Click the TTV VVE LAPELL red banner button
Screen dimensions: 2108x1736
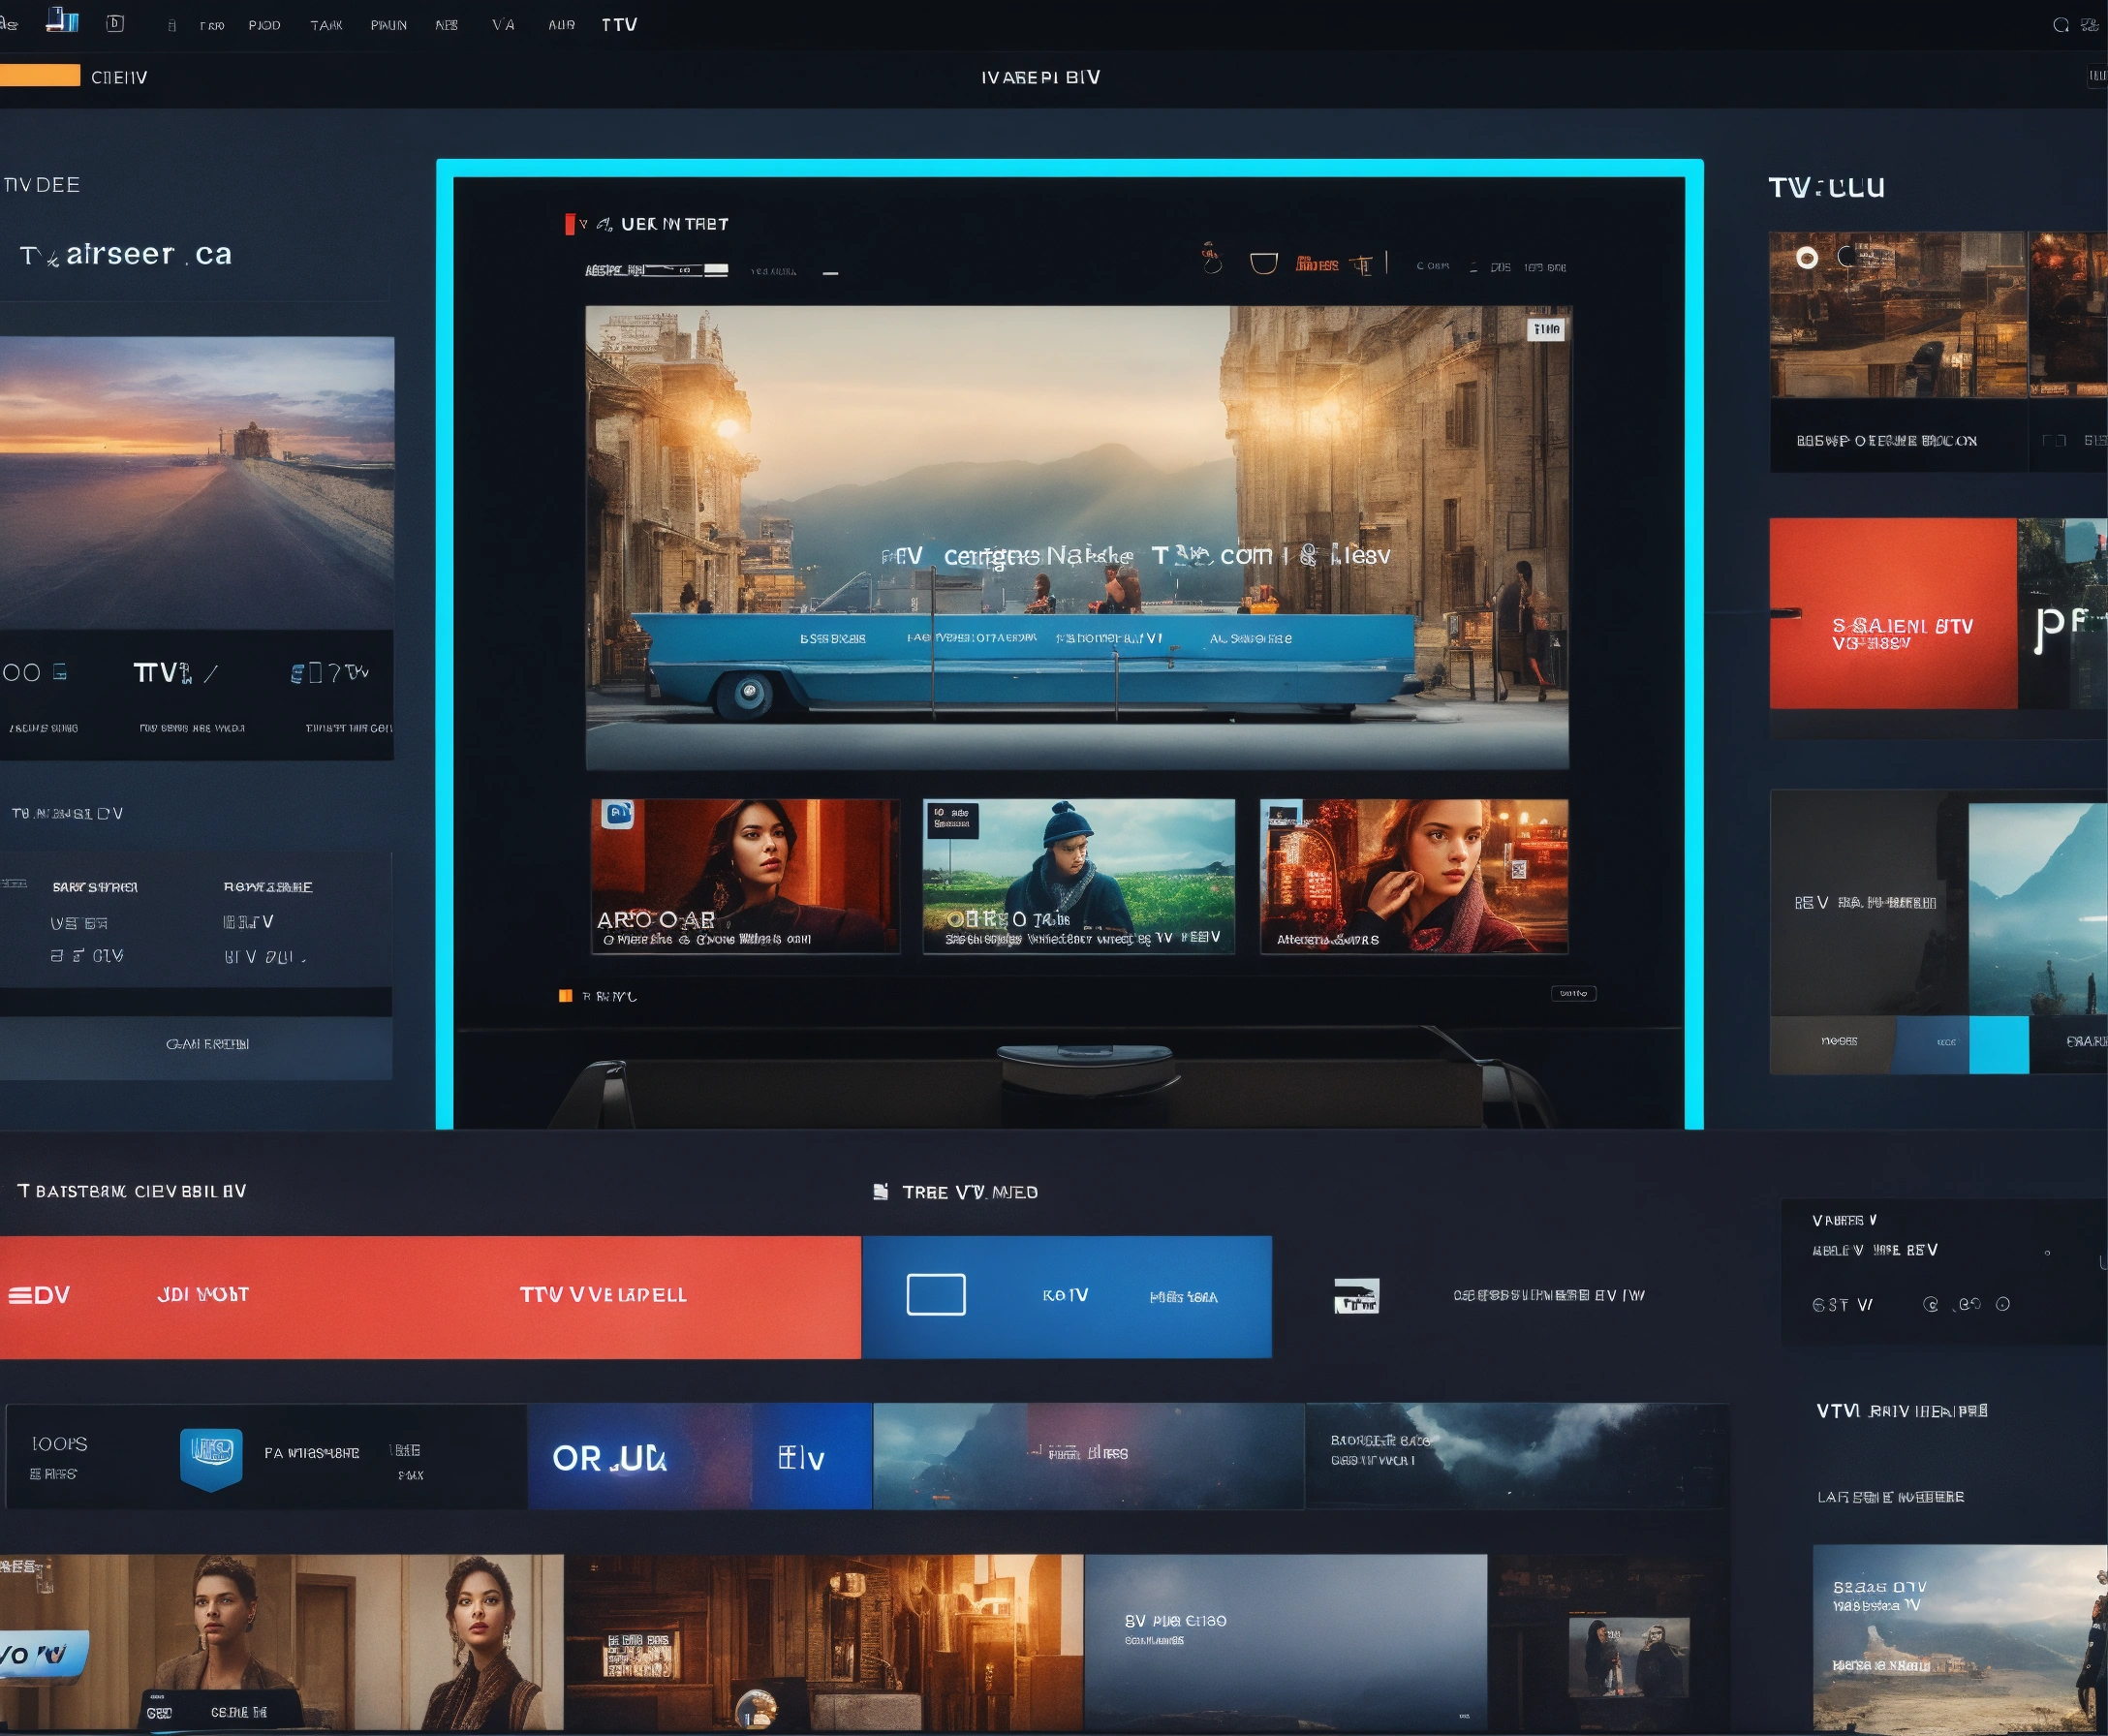click(x=603, y=1295)
